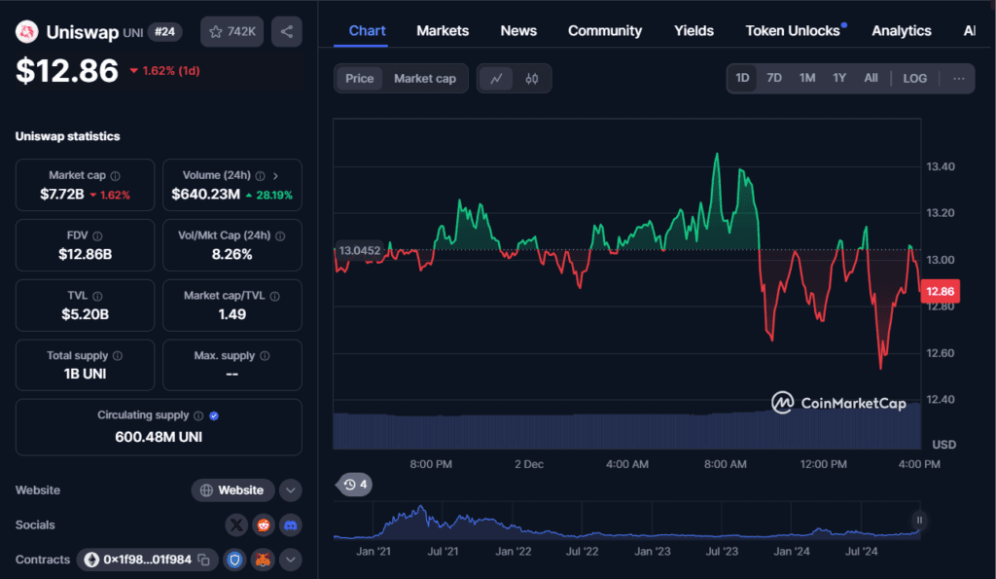Screen dimensions: 996x579
Task: Open Uniswap's X (Twitter) social link
Action: click(x=236, y=525)
